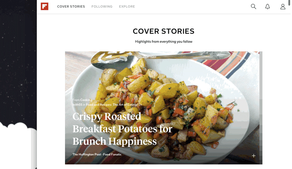
Task: Open the Crispy Roasted Breakfast Potatoes headline
Action: coord(122,129)
